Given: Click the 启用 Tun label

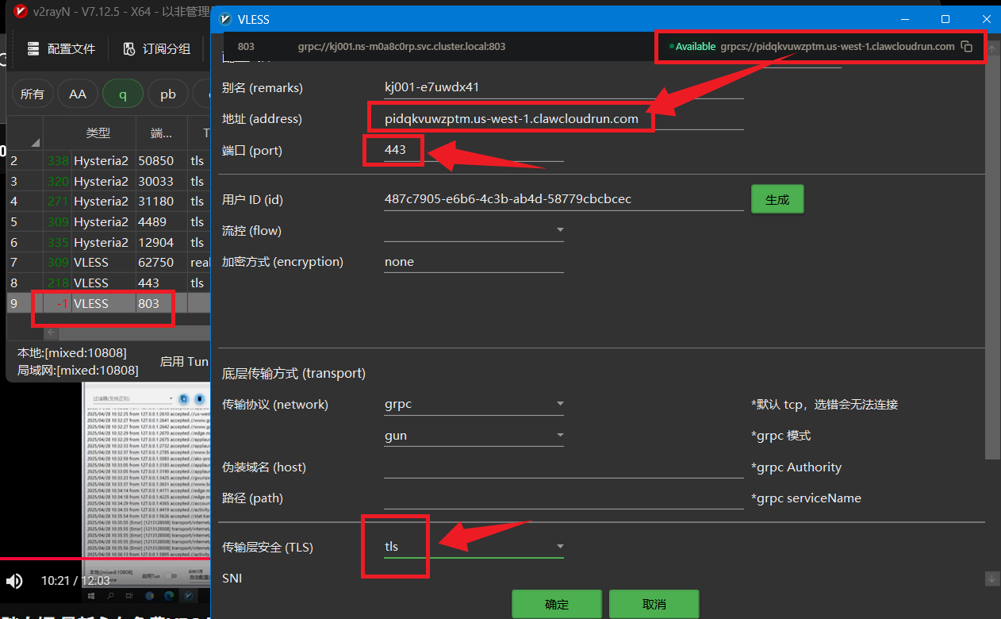Looking at the screenshot, I should click(184, 361).
